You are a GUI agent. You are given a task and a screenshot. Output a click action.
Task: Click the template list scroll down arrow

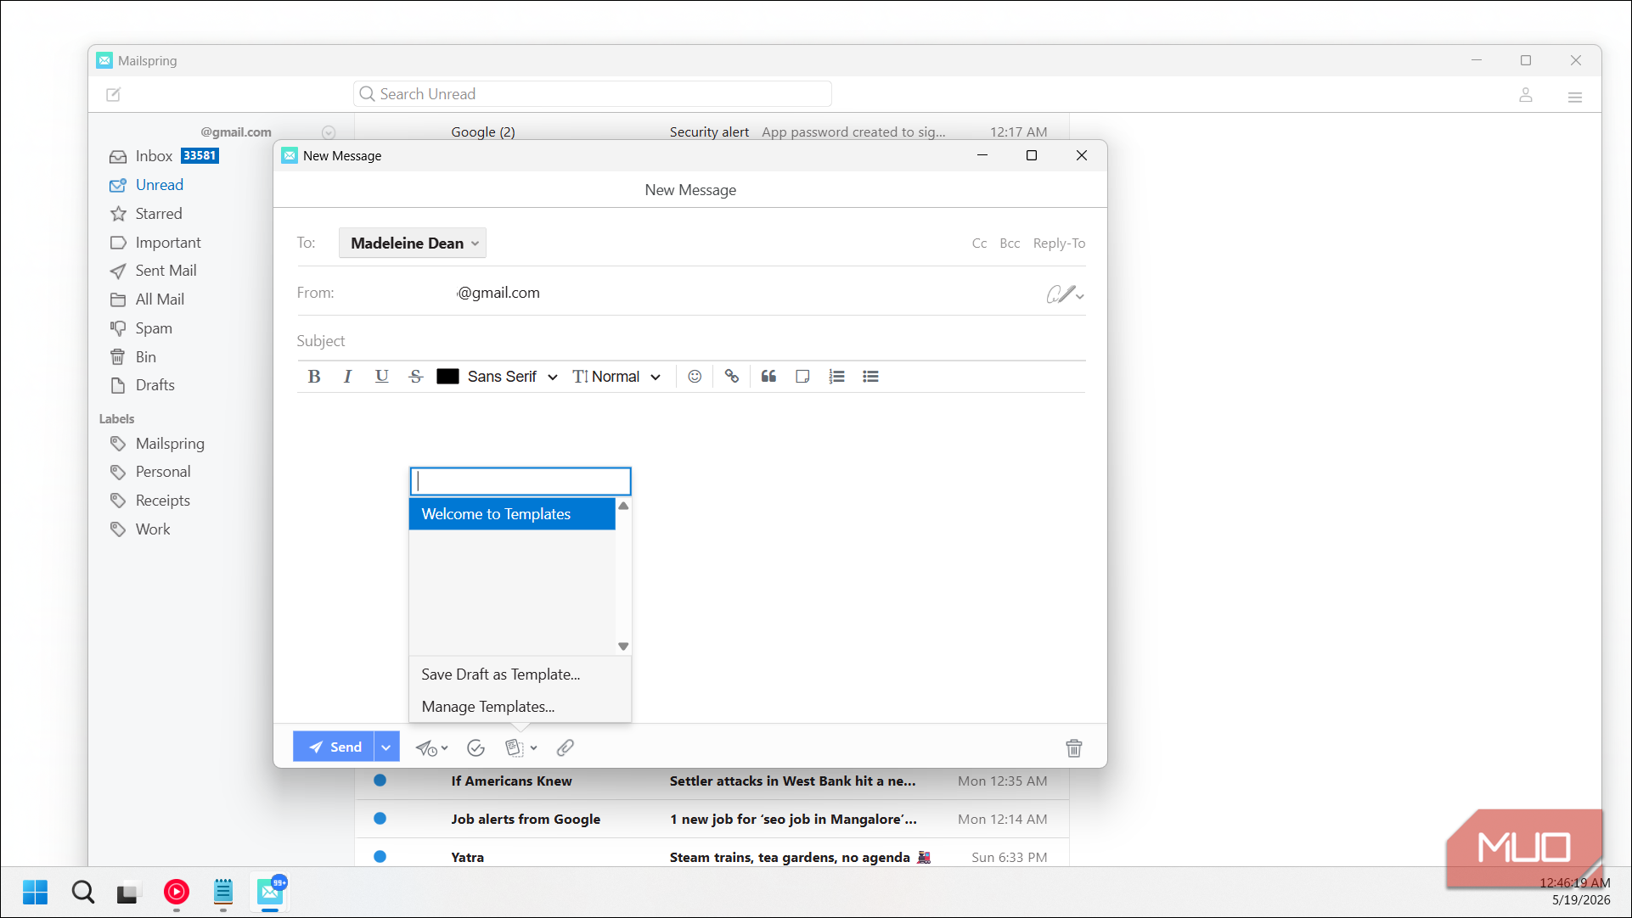(623, 647)
